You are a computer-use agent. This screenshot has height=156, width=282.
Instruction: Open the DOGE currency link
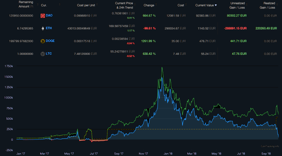click(50, 41)
